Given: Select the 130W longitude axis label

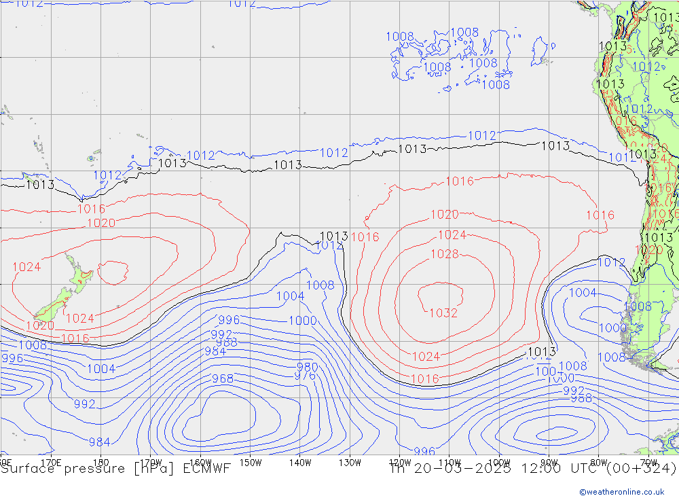Looking at the screenshot, I should click(350, 463).
